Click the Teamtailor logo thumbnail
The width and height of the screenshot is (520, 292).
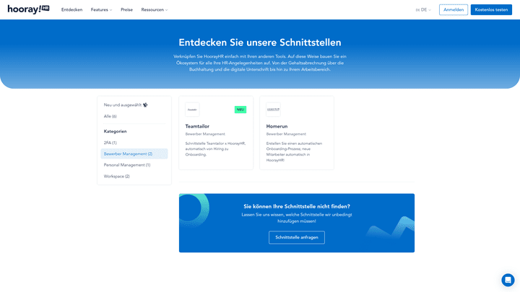[192, 110]
